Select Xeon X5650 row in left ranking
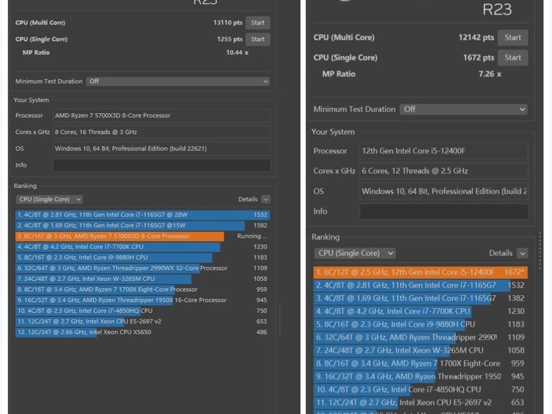This screenshot has width=552, height=414. [x=143, y=332]
